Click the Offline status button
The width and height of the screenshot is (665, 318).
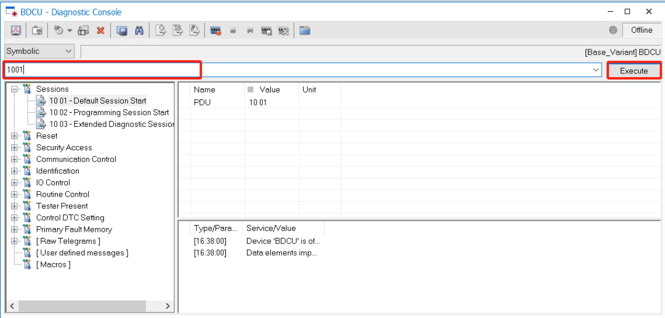click(642, 30)
